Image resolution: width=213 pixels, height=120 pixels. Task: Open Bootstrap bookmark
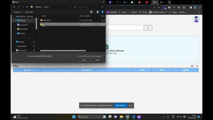click(x=112, y=12)
